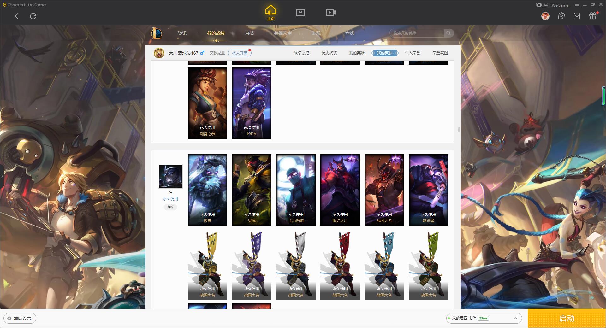Click the 掌上WeGame mobile link
Screen dimensions: 606x328
click(552, 5)
